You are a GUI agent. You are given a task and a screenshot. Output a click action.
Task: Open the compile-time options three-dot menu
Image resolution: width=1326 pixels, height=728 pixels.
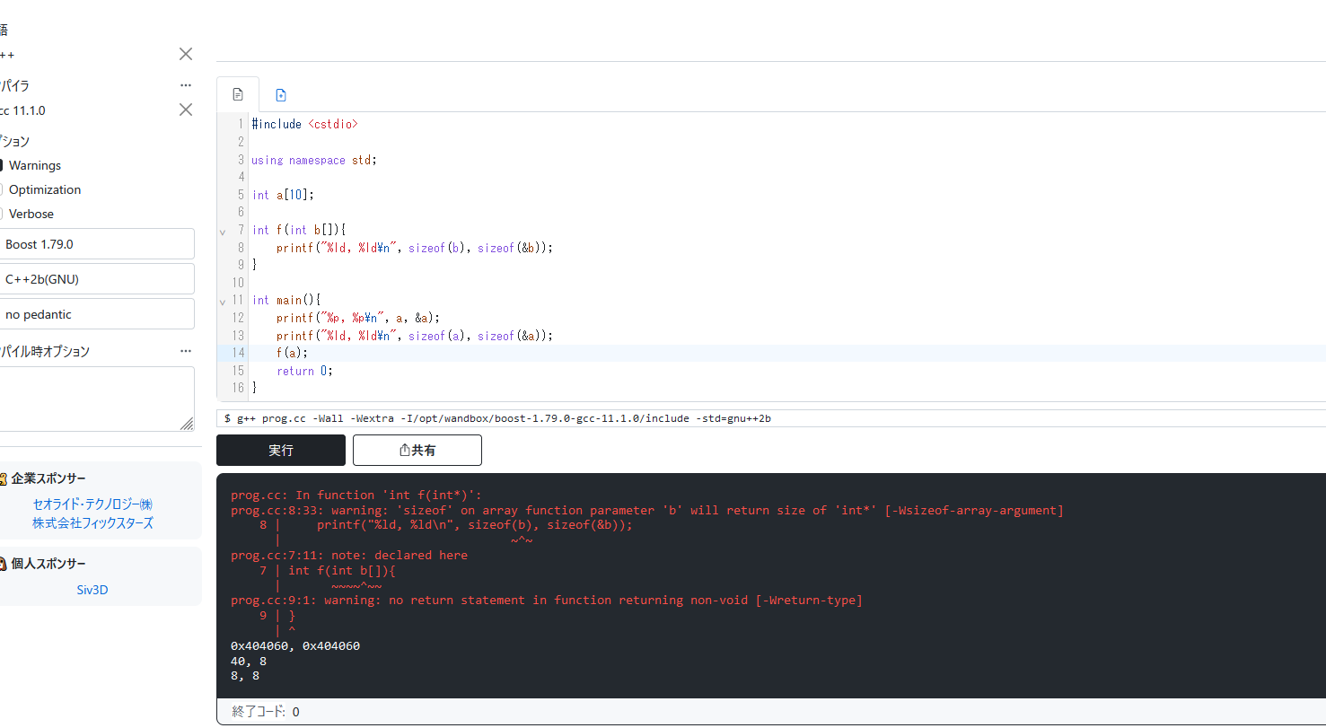(186, 351)
